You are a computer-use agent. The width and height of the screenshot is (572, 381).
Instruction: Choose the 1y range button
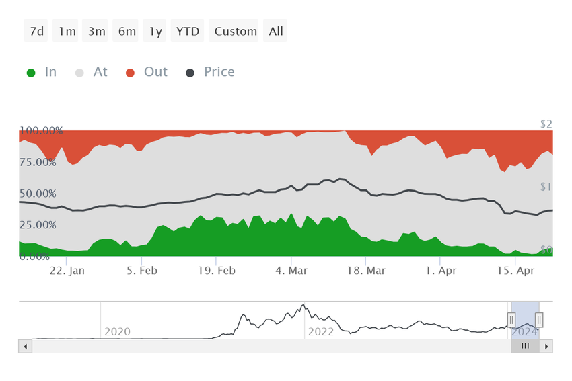(154, 31)
